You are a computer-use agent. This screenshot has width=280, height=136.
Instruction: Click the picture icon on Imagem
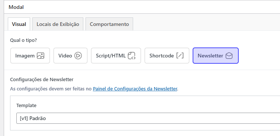[x=41, y=56]
